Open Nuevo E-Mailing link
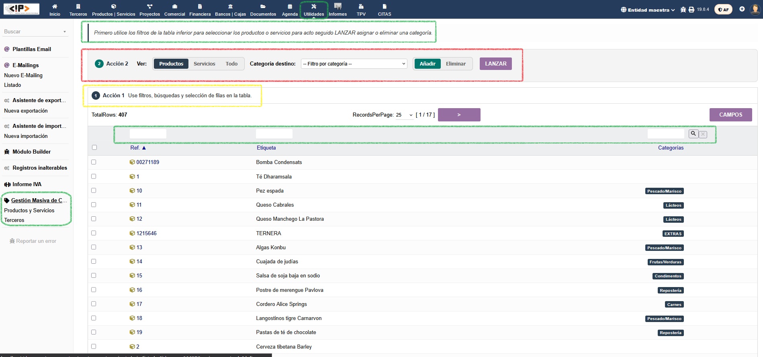 pyautogui.click(x=23, y=75)
